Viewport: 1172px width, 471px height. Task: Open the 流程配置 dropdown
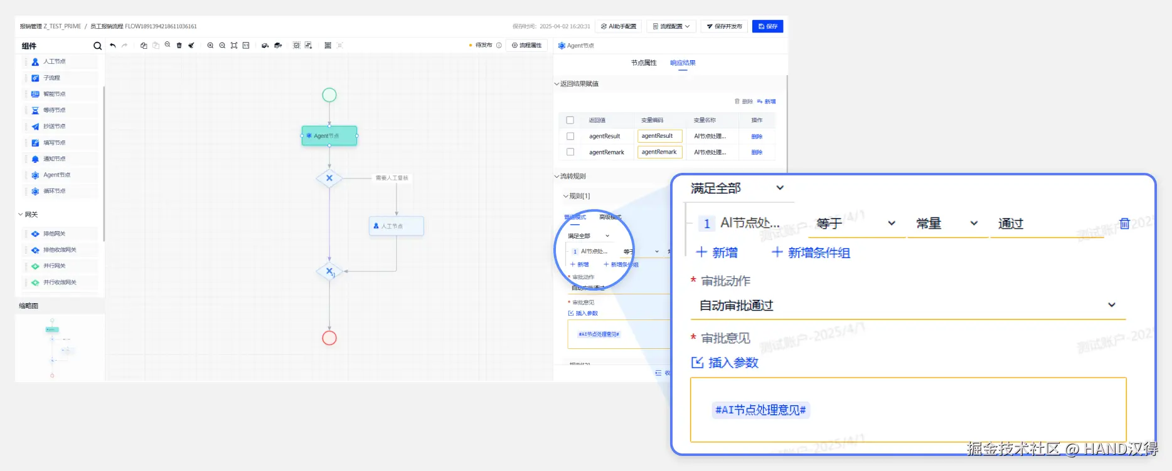tap(671, 26)
